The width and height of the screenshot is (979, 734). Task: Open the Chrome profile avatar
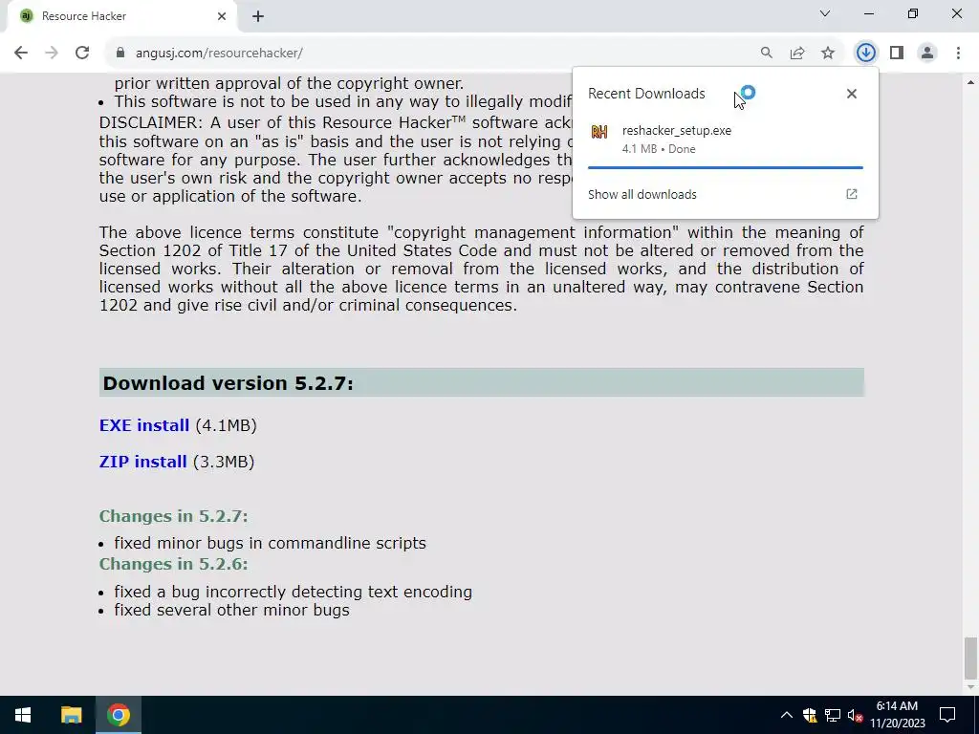(927, 54)
